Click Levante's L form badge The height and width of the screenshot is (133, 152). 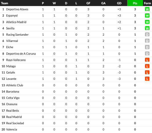point(147,79)
